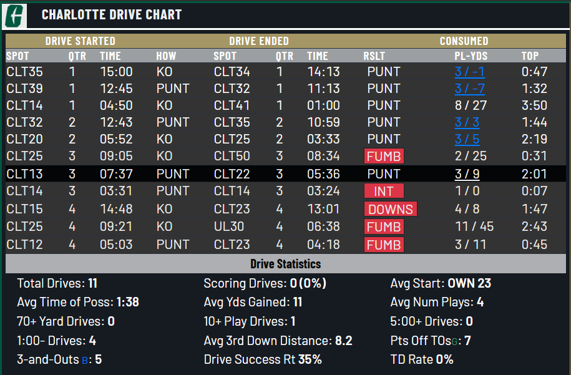Click the TOP column header

530,56
